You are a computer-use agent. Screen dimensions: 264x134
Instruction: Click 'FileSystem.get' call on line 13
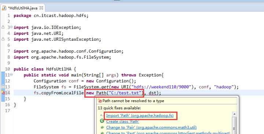pyautogui.click(x=91, y=87)
